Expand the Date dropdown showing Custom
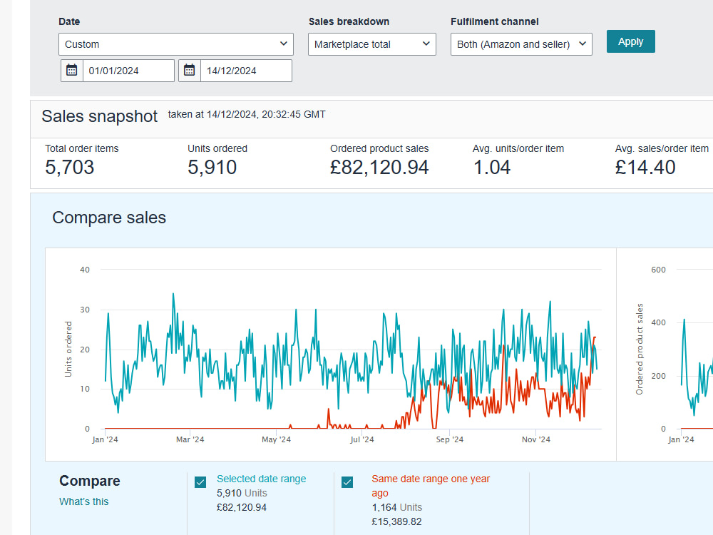The height and width of the screenshot is (535, 713). pos(176,44)
